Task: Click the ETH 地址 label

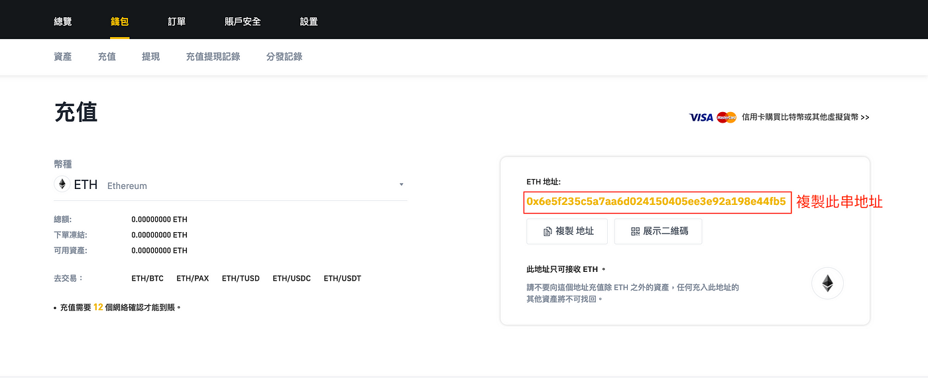Action: pyautogui.click(x=544, y=181)
